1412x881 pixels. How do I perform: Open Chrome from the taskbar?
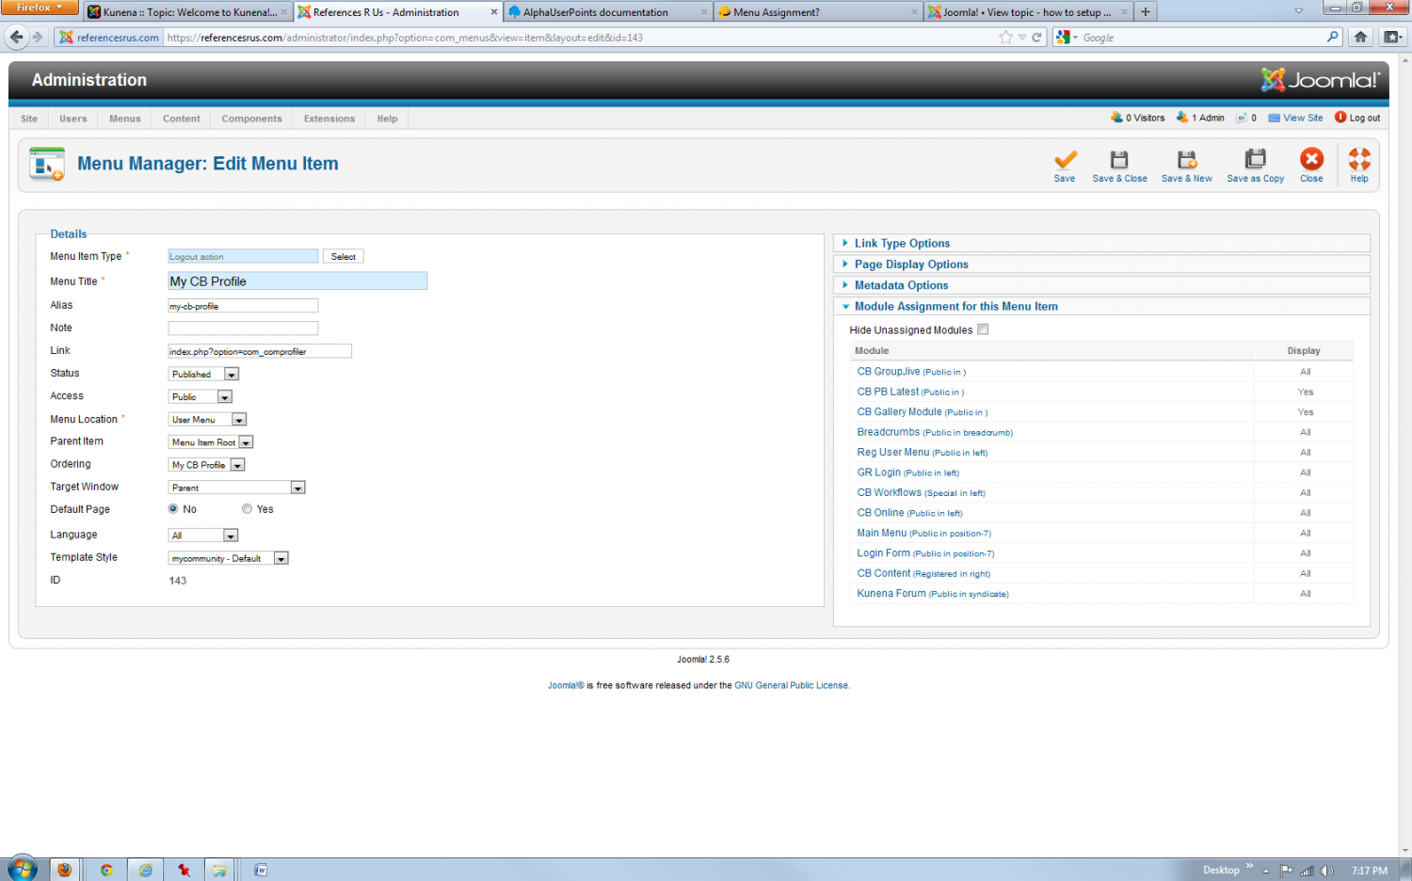pos(106,870)
